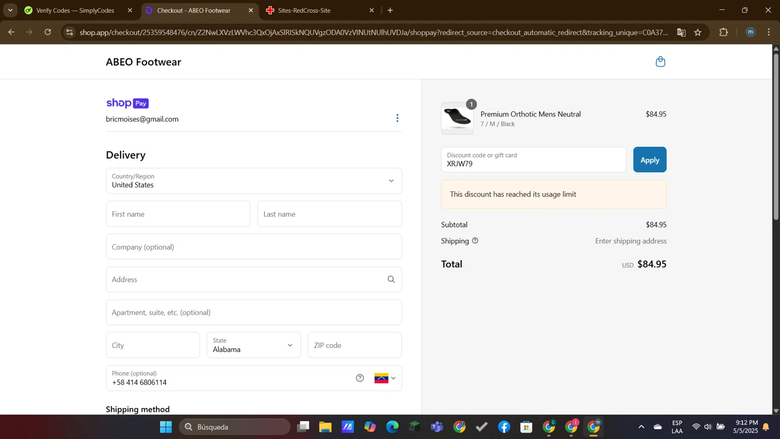Open Microsoft Store from the taskbar
780x439 pixels.
(x=526, y=427)
